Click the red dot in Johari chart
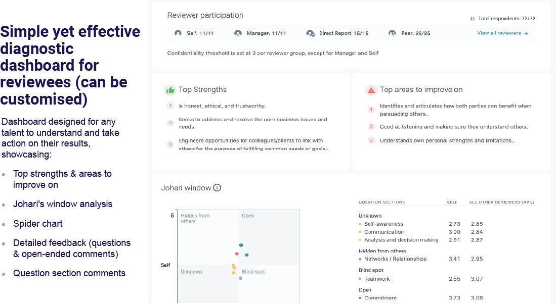The width and height of the screenshot is (556, 303). 237,254
